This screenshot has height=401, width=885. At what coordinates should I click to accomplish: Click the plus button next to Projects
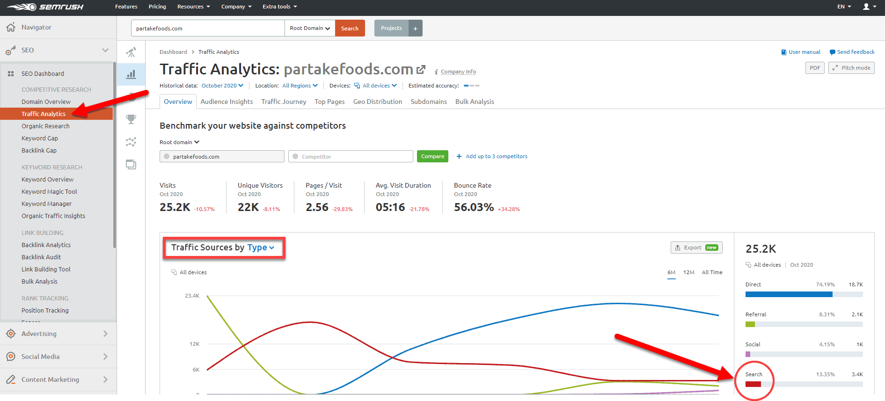415,28
